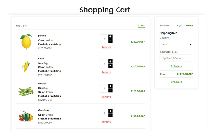210x131 pixels.
Task: Focus the Zip/Postal Code field
Action: point(176,58)
